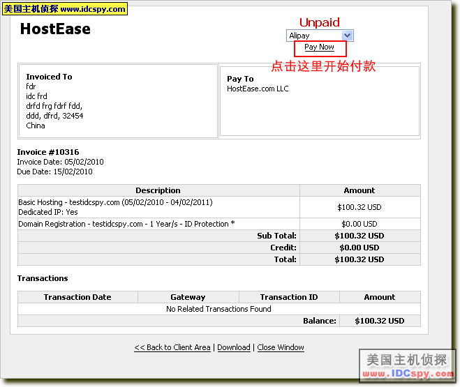The image size is (460, 387).
Task: Download the invoice
Action: pyautogui.click(x=234, y=347)
